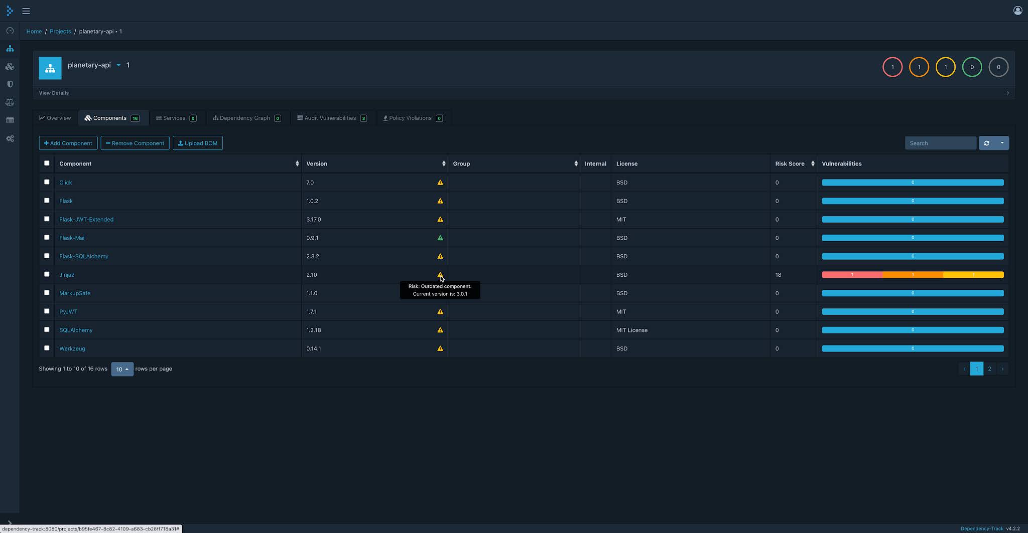Open Vulnerabilities via shield sidebar icon
This screenshot has height=533, width=1028.
click(x=10, y=84)
